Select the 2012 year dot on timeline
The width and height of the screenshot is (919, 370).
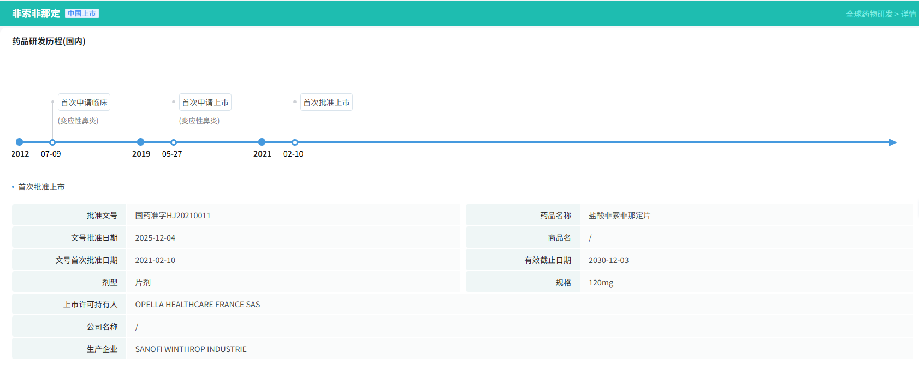point(20,142)
